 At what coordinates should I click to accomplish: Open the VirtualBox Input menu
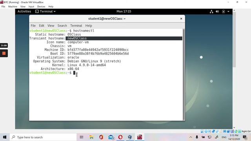31,7
